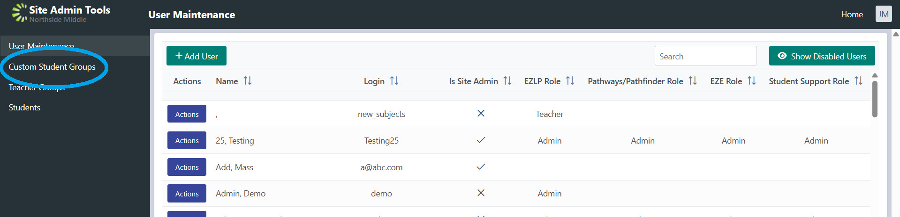Click the up arrow of table scrollbar
The image size is (900, 217).
click(875, 75)
